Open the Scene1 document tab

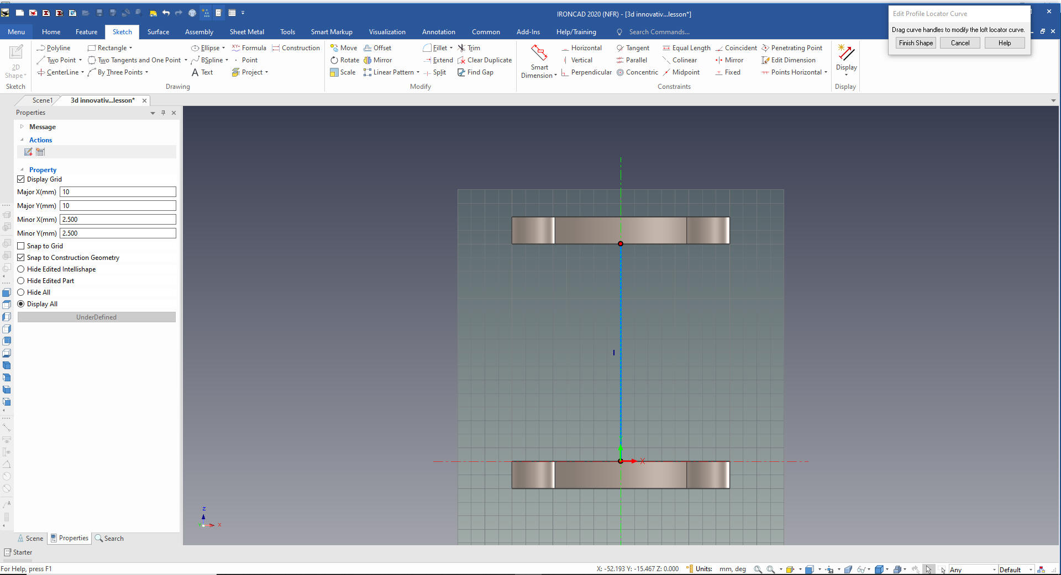coord(42,100)
